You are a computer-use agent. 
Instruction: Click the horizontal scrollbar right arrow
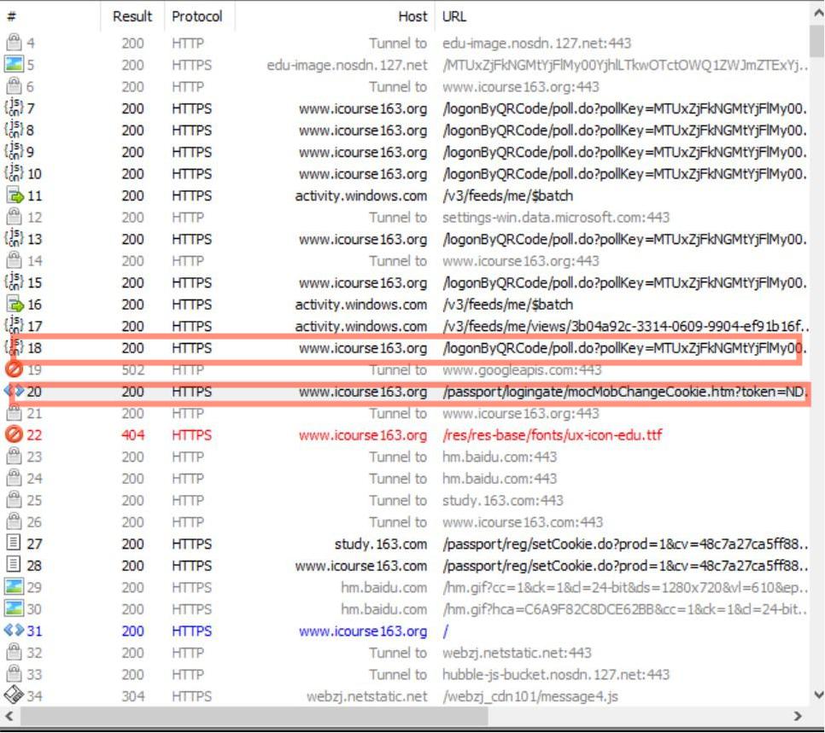[798, 716]
